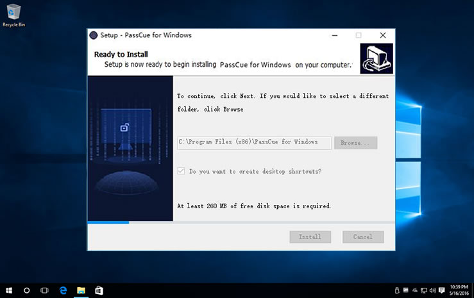This screenshot has height=298, width=474.
Task: Open the Action Center notifications icon
Action: pos(442,290)
